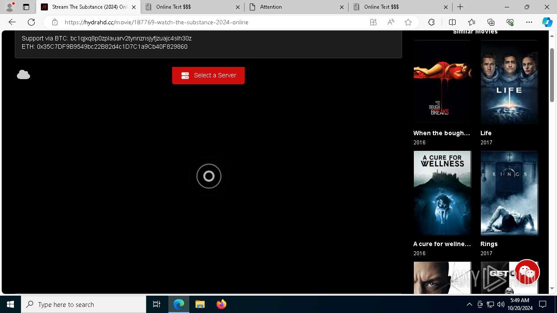This screenshot has height=313, width=557.
Task: Open Collections icon
Action: coord(491,22)
